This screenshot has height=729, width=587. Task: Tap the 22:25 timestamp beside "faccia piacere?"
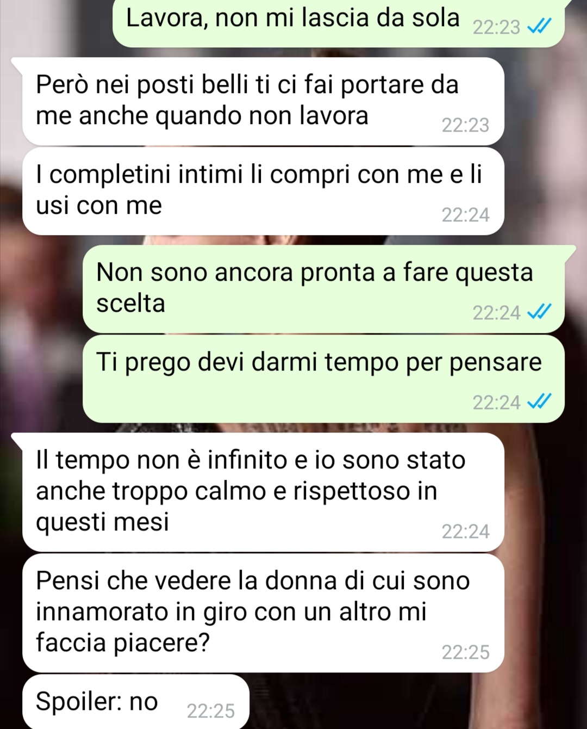click(465, 652)
